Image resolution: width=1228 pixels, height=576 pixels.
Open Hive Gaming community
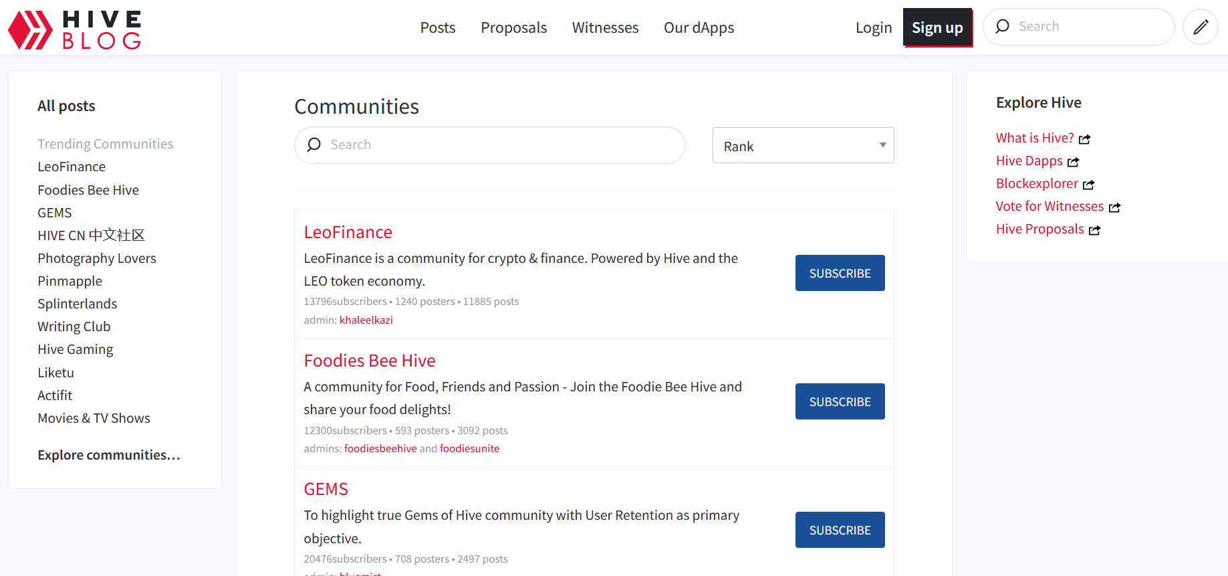pos(76,349)
